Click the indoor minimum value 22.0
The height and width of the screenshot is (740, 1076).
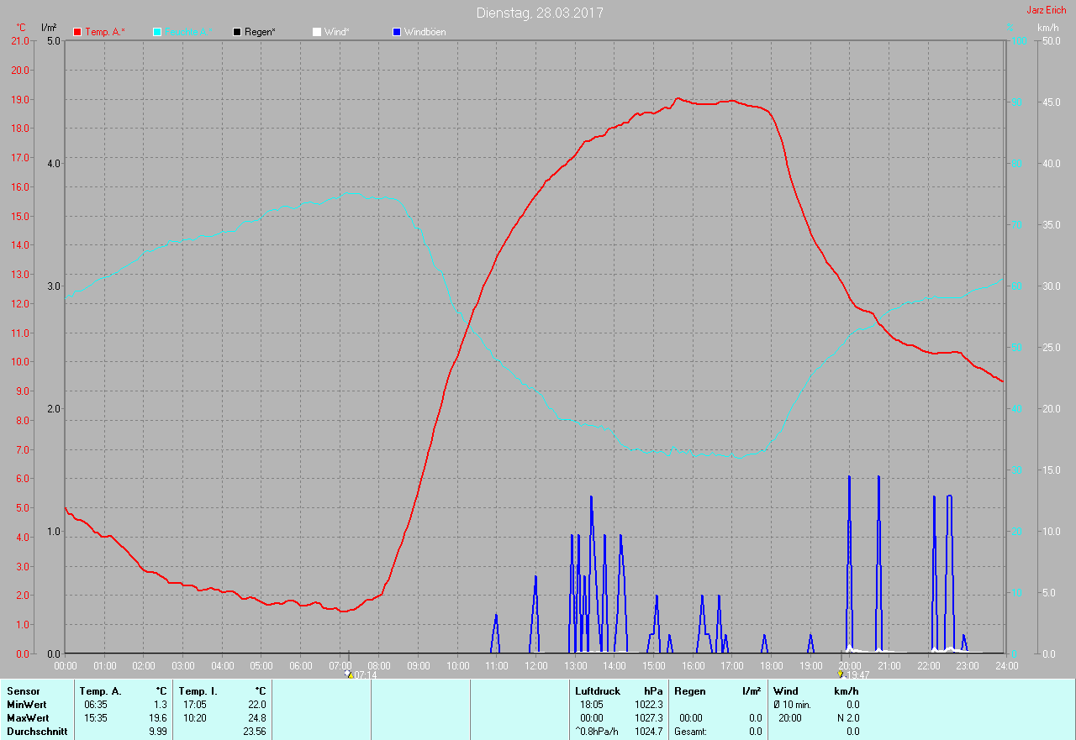(256, 705)
